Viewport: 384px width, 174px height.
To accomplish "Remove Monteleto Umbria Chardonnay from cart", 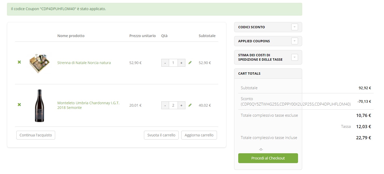I will pyautogui.click(x=19, y=105).
